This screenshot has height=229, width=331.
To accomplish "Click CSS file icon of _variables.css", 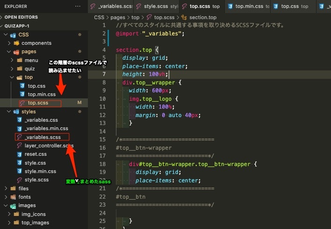I will pos(19,120).
